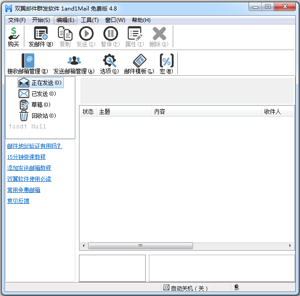Click the status bar figure icon right of 自动关机 (关)

(x=237, y=287)
